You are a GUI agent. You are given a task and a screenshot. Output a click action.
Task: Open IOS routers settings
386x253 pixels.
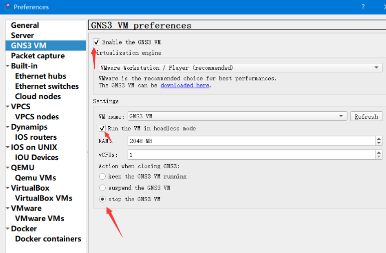36,137
